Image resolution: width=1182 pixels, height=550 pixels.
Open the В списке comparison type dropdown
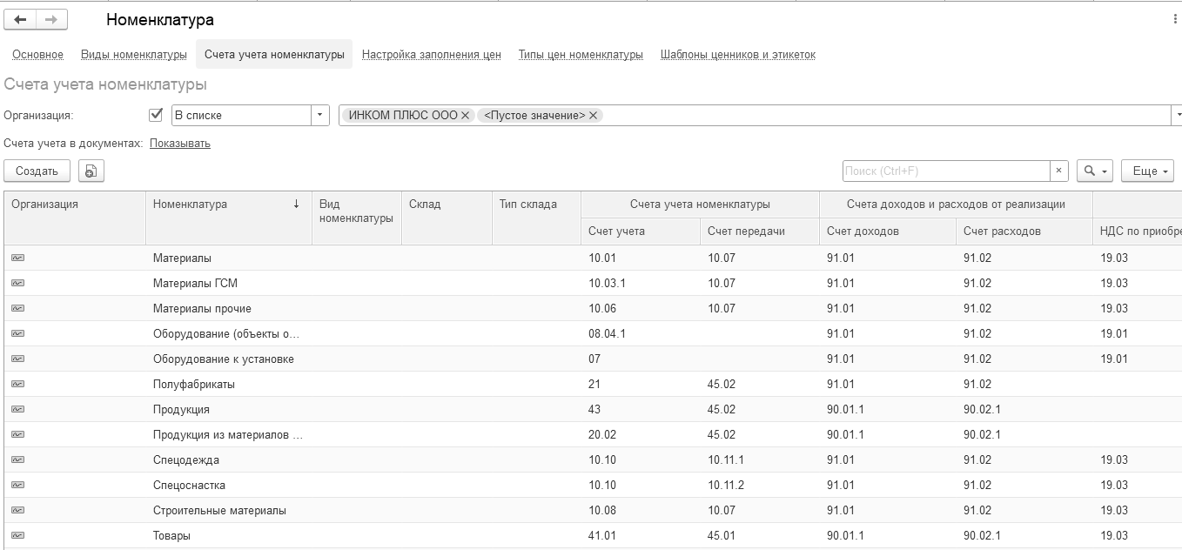tap(320, 115)
